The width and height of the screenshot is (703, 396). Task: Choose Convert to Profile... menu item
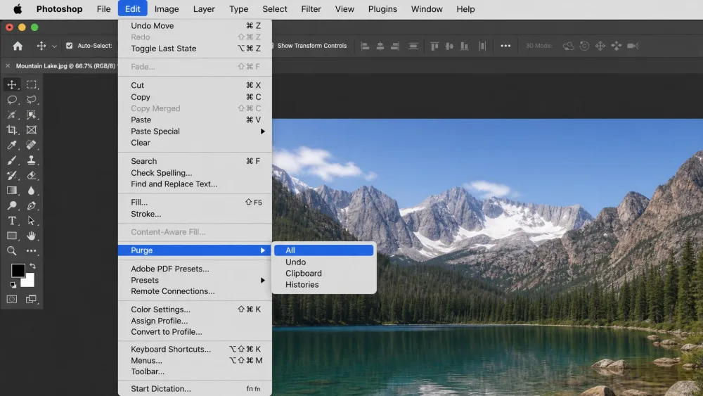pos(195,332)
